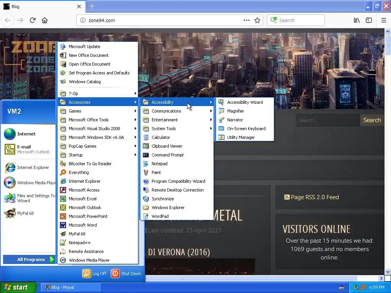The image size is (391, 293).
Task: Open the page actions three-dot menu
Action: 246,20
